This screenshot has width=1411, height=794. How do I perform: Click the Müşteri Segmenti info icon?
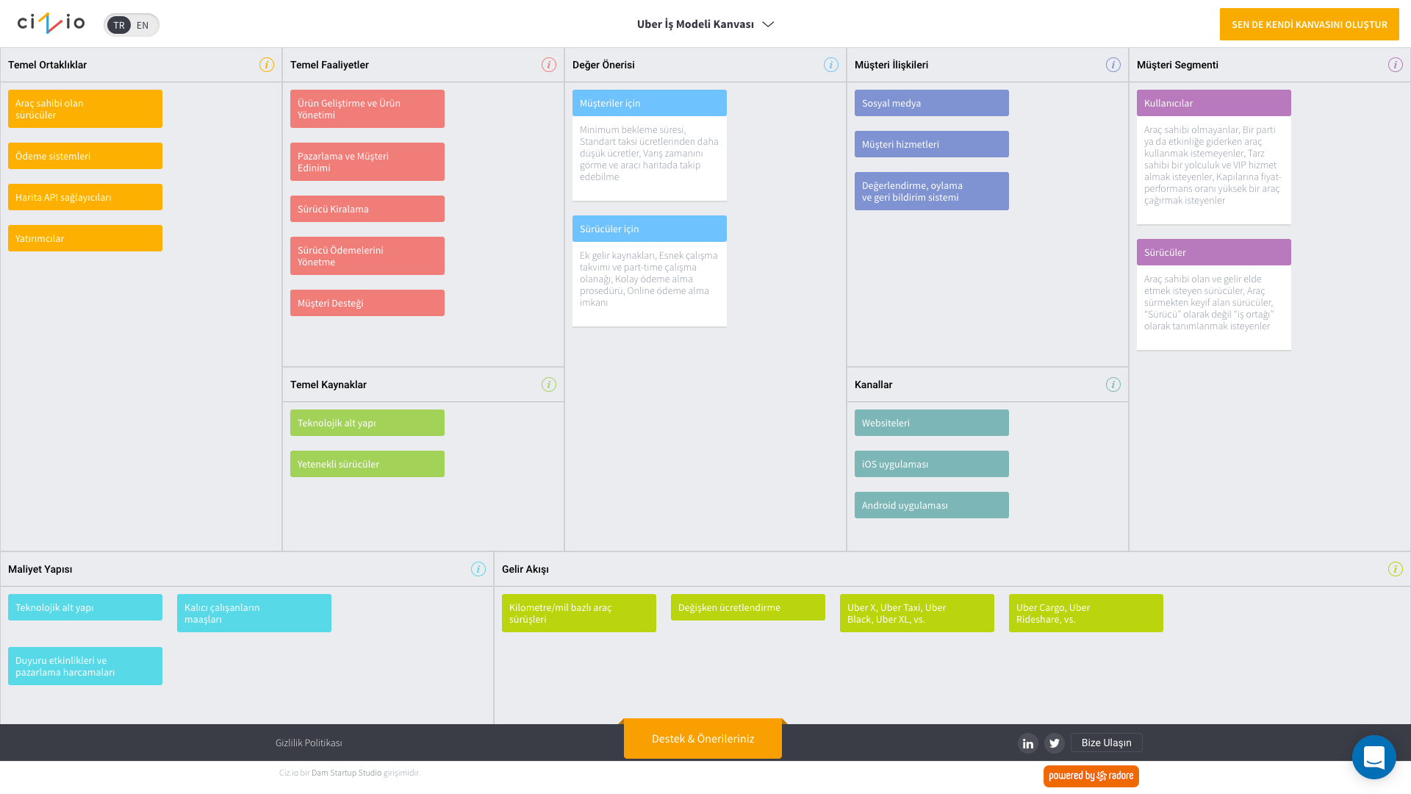[1396, 65]
